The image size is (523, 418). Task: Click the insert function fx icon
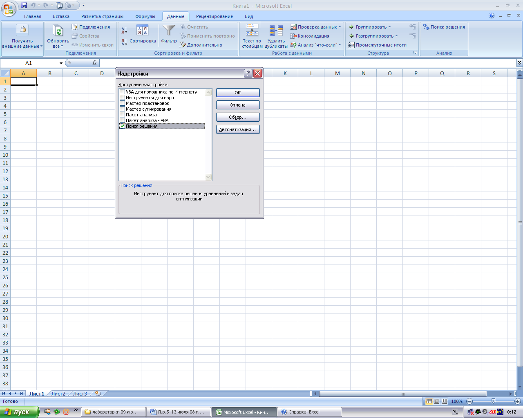pyautogui.click(x=94, y=63)
